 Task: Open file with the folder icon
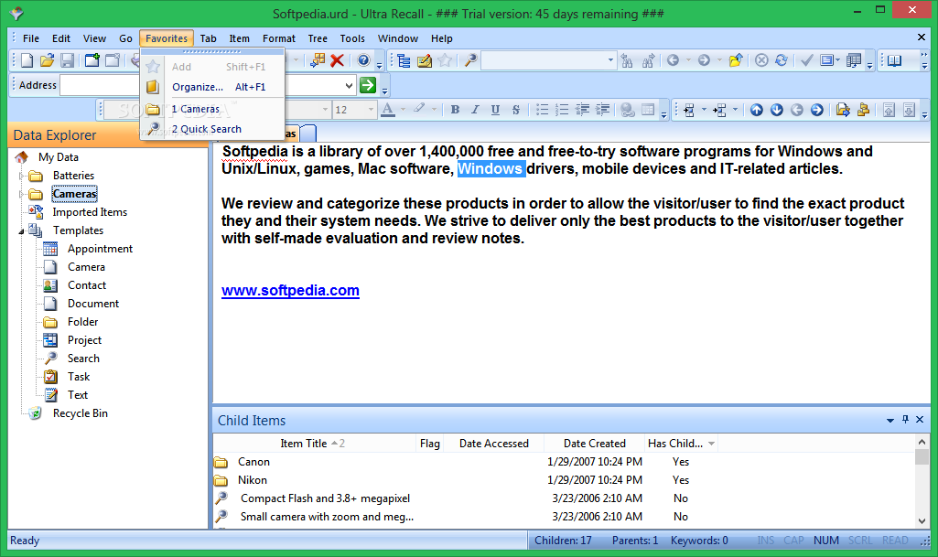click(48, 60)
